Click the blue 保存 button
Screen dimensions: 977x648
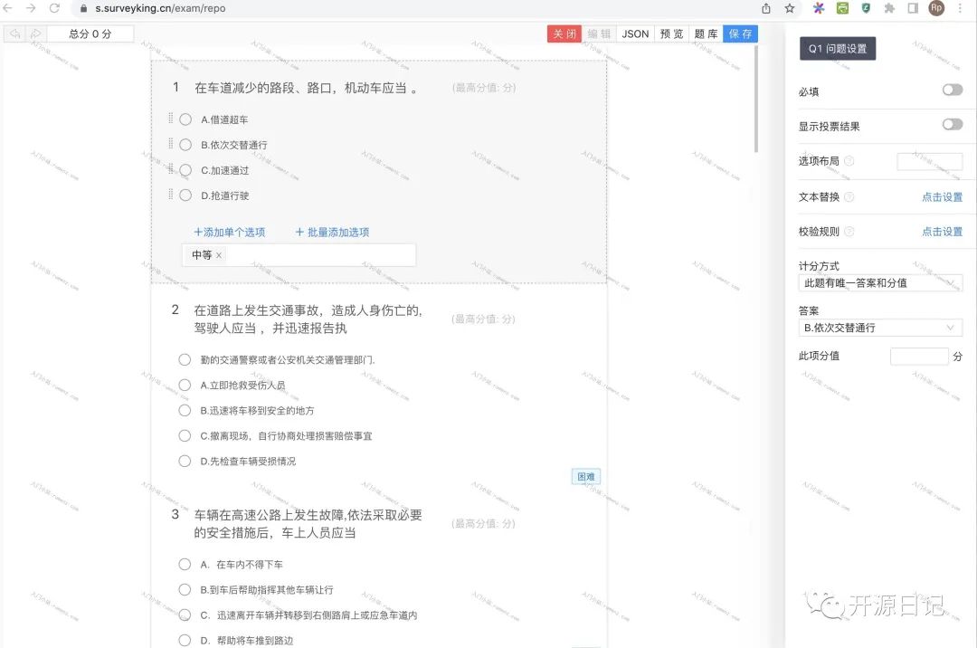tap(740, 33)
